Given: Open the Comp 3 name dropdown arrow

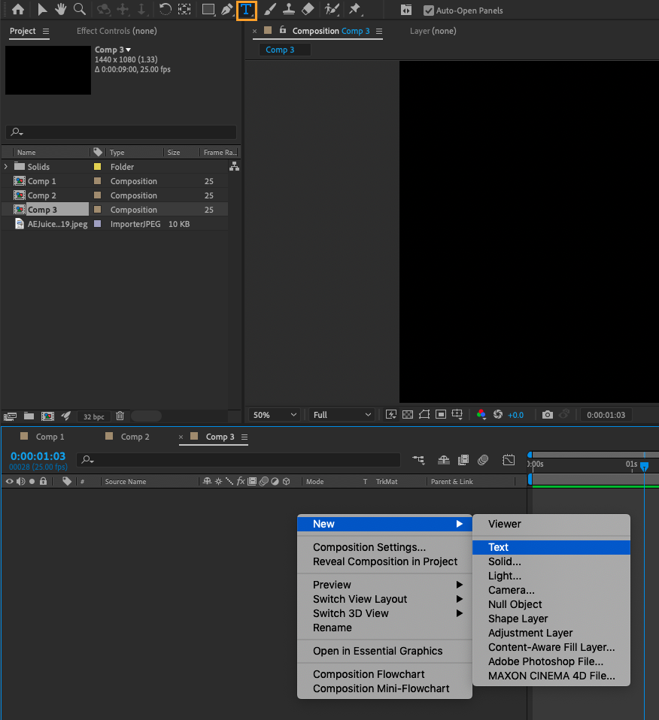Looking at the screenshot, I should [128, 50].
